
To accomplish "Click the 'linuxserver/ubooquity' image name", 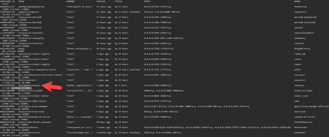I will 31,38.
